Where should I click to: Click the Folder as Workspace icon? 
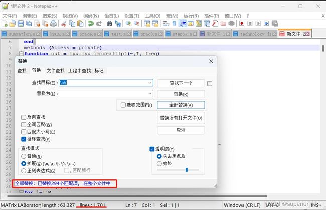pyautogui.click(x=223, y=24)
